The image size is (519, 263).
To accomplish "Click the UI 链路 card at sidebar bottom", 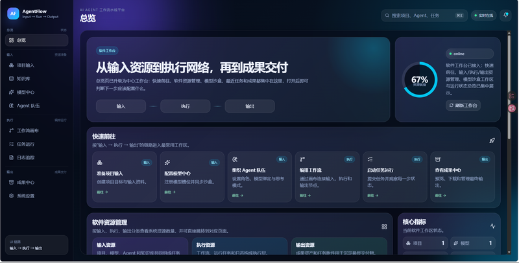I will click(37, 245).
